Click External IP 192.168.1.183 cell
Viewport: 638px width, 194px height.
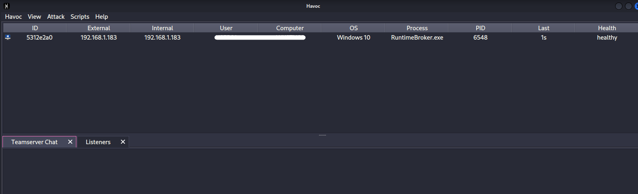pyautogui.click(x=99, y=38)
